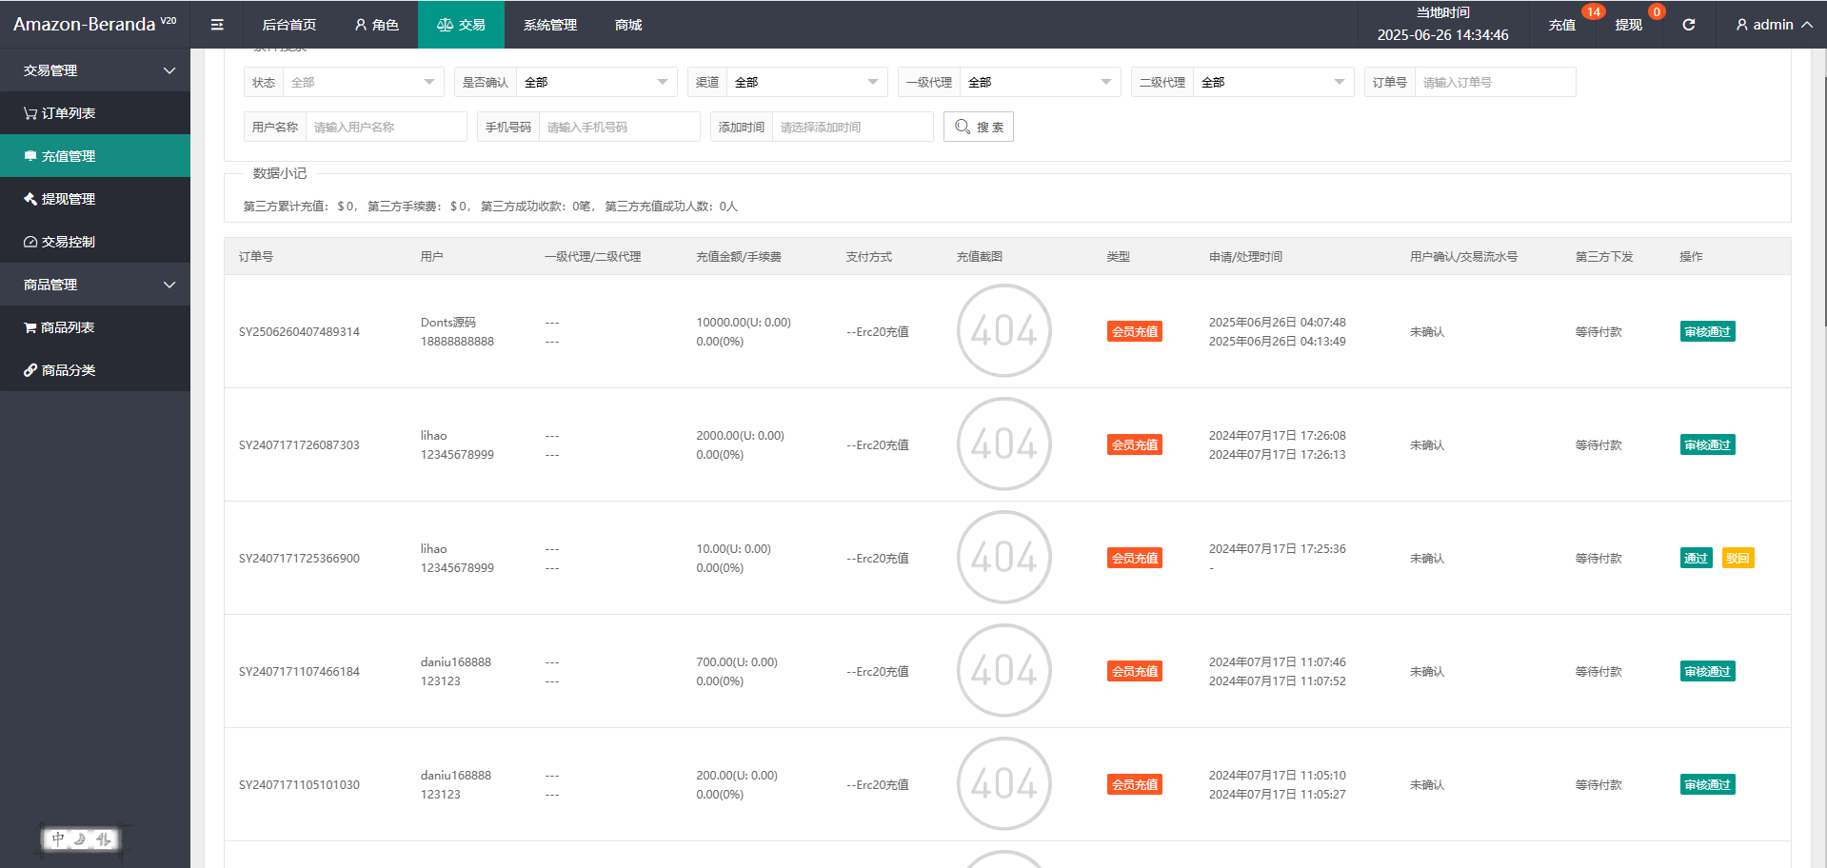Open the 添加时间 date picker field
1827x868 pixels.
(852, 128)
